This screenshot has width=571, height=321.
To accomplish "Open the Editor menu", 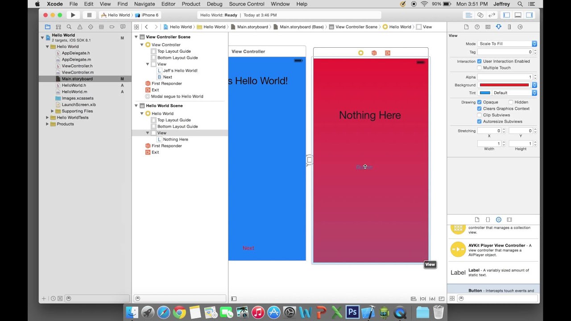I will click(x=168, y=4).
